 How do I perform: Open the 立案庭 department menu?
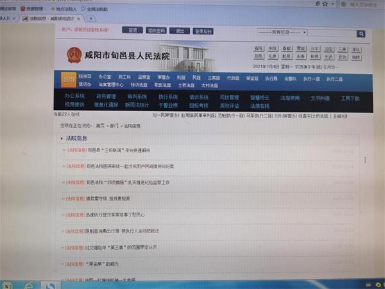click(x=214, y=78)
